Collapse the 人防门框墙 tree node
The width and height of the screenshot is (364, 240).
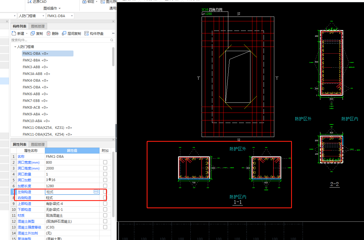click(x=15, y=47)
